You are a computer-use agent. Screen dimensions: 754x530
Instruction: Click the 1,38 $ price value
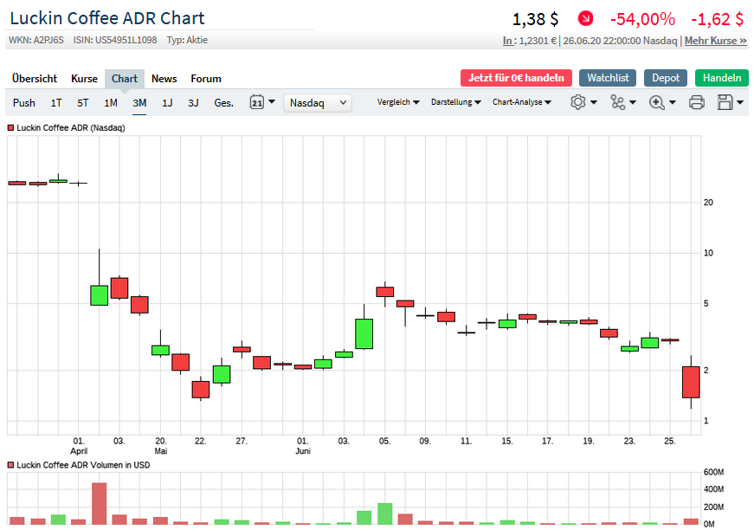tap(535, 19)
